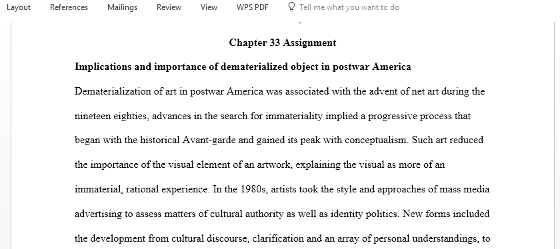Click the word 'Avant-garde' in the paragraph
560x249 pixels.
coord(209,140)
